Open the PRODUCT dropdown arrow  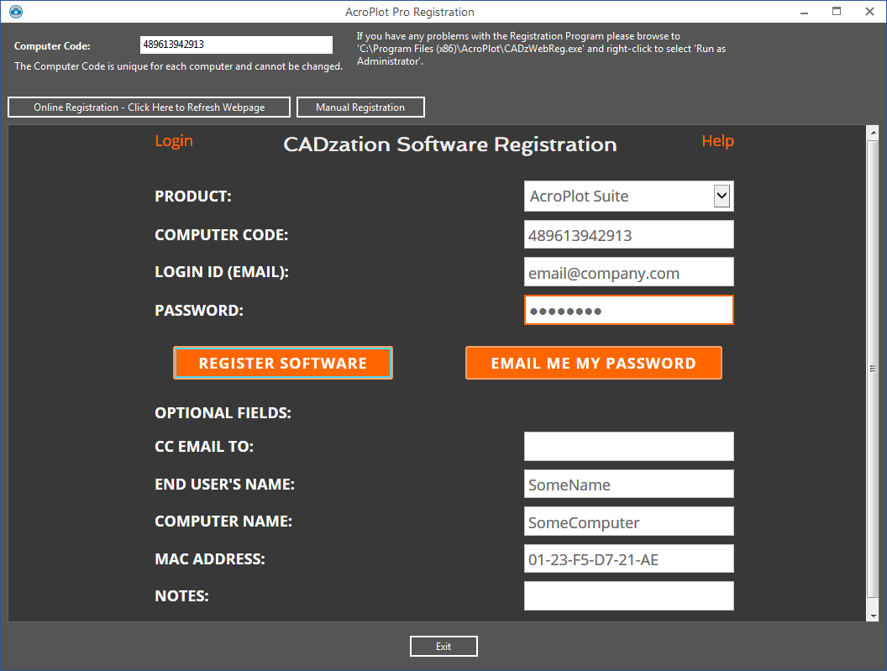pos(722,197)
